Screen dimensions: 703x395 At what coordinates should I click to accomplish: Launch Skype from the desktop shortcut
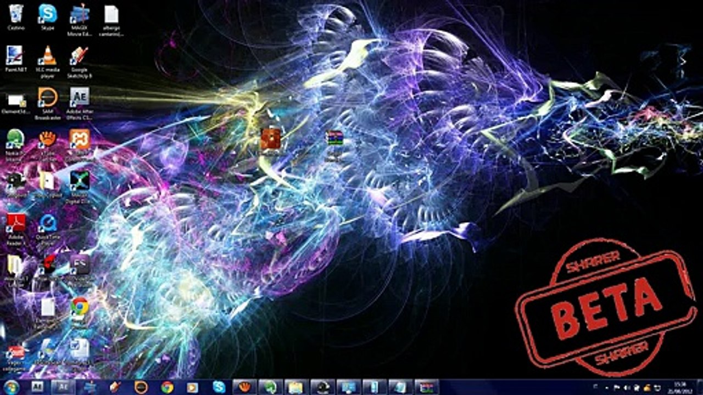coord(48,16)
